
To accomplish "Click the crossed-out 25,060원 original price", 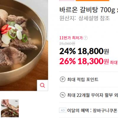I will click(x=67, y=43).
